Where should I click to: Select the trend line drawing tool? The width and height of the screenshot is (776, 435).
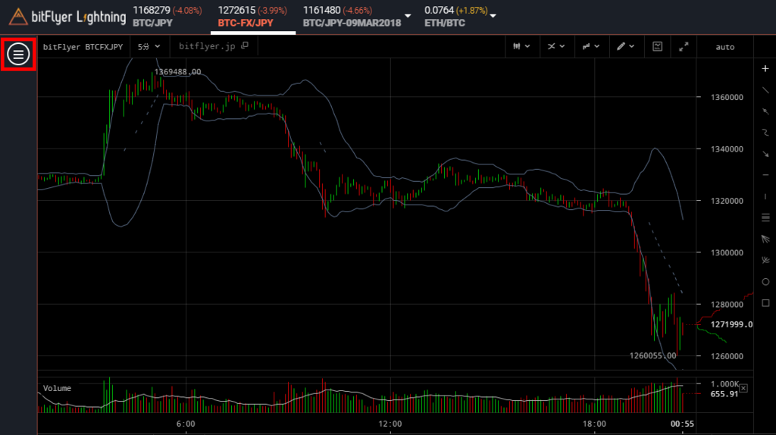pyautogui.click(x=765, y=90)
